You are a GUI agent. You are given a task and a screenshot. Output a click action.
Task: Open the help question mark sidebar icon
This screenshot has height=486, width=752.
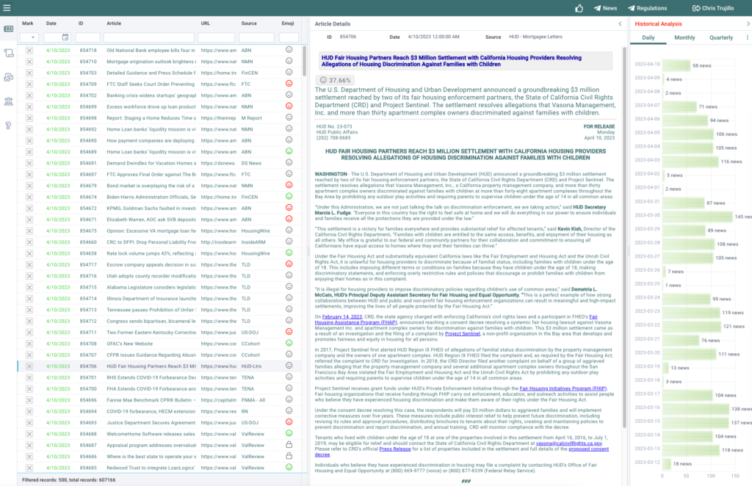[x=9, y=126]
